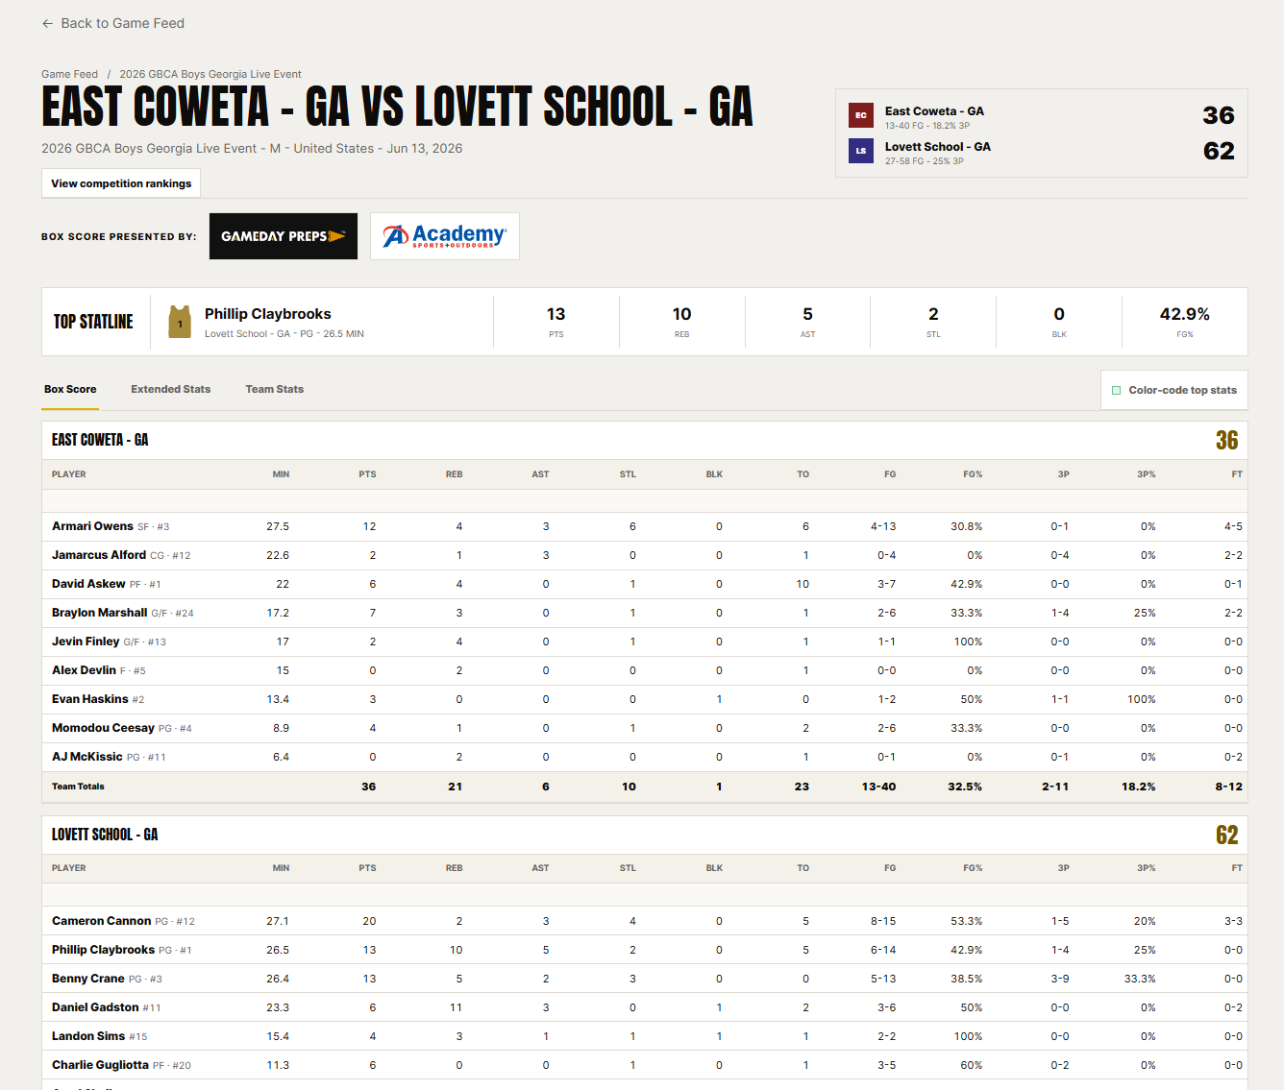Open AJ McKissic player profile

[x=87, y=757]
